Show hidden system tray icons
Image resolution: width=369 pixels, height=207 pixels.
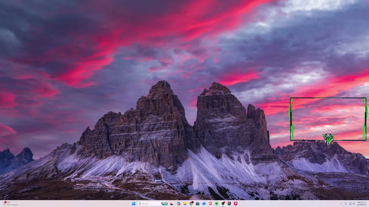(x=341, y=204)
